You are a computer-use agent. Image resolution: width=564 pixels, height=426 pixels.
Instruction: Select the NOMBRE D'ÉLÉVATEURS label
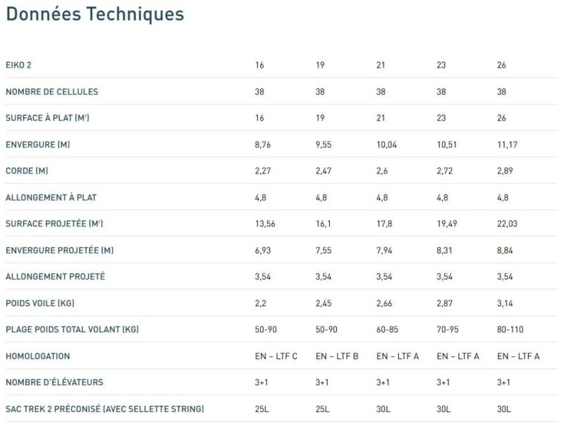[54, 382]
